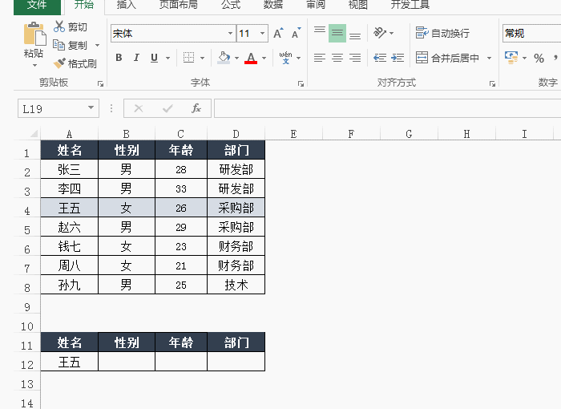Image resolution: width=561 pixels, height=409 pixels.
Task: Click in the formula bar input
Action: 387,108
